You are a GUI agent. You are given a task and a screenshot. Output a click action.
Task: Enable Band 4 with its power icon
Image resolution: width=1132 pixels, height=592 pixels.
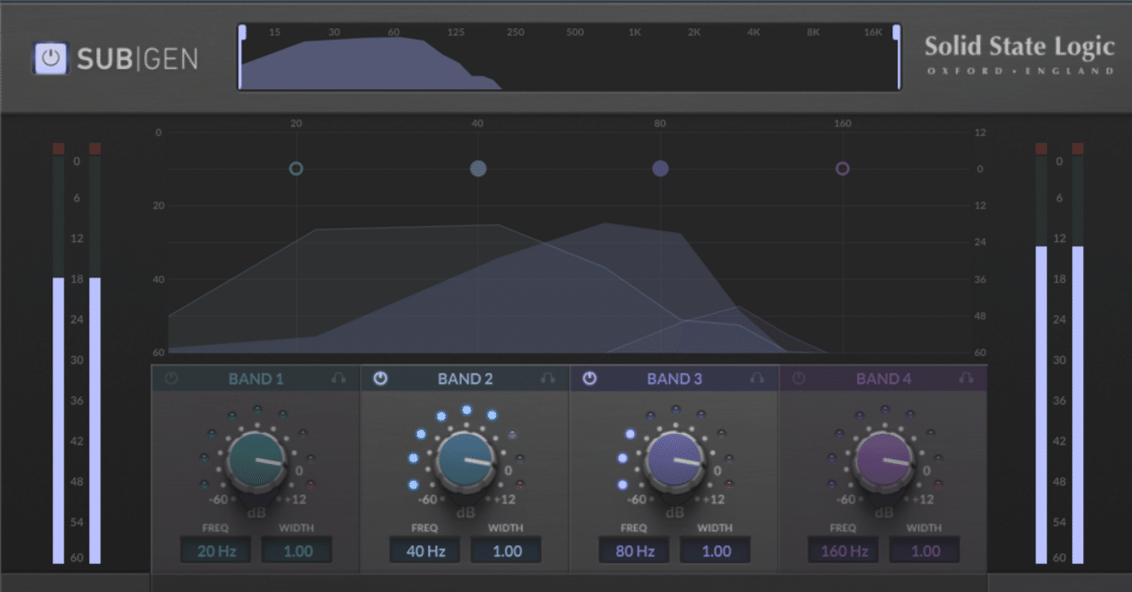click(799, 378)
